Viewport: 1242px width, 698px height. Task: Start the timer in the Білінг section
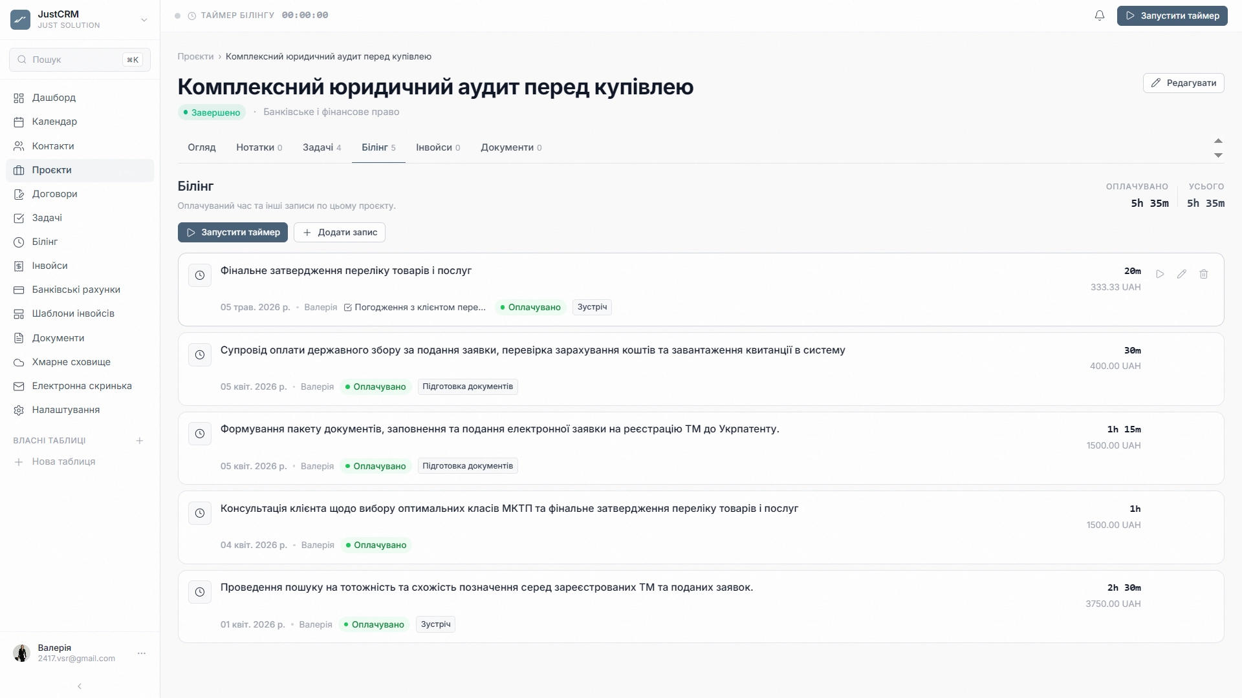pos(233,233)
